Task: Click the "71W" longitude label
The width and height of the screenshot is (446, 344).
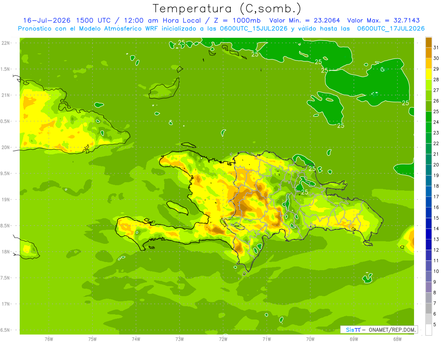Action: click(x=266, y=339)
